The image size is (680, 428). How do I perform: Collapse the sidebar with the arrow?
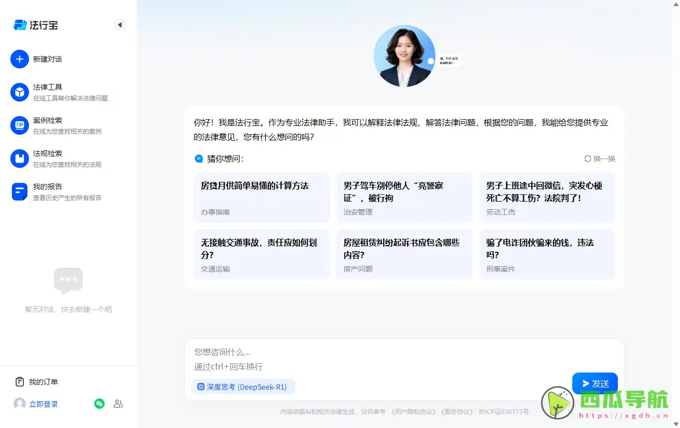pos(120,24)
